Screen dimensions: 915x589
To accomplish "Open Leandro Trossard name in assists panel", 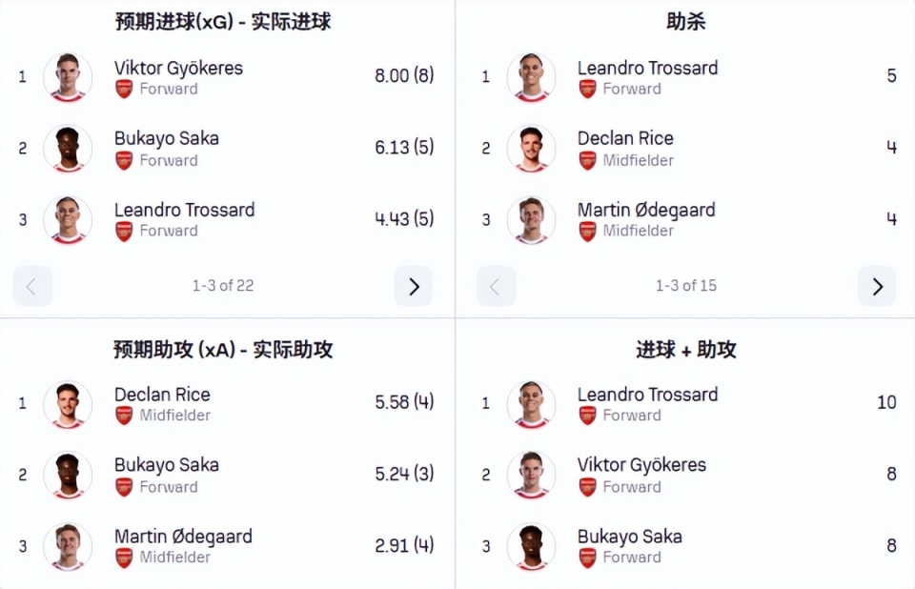I will [x=647, y=68].
